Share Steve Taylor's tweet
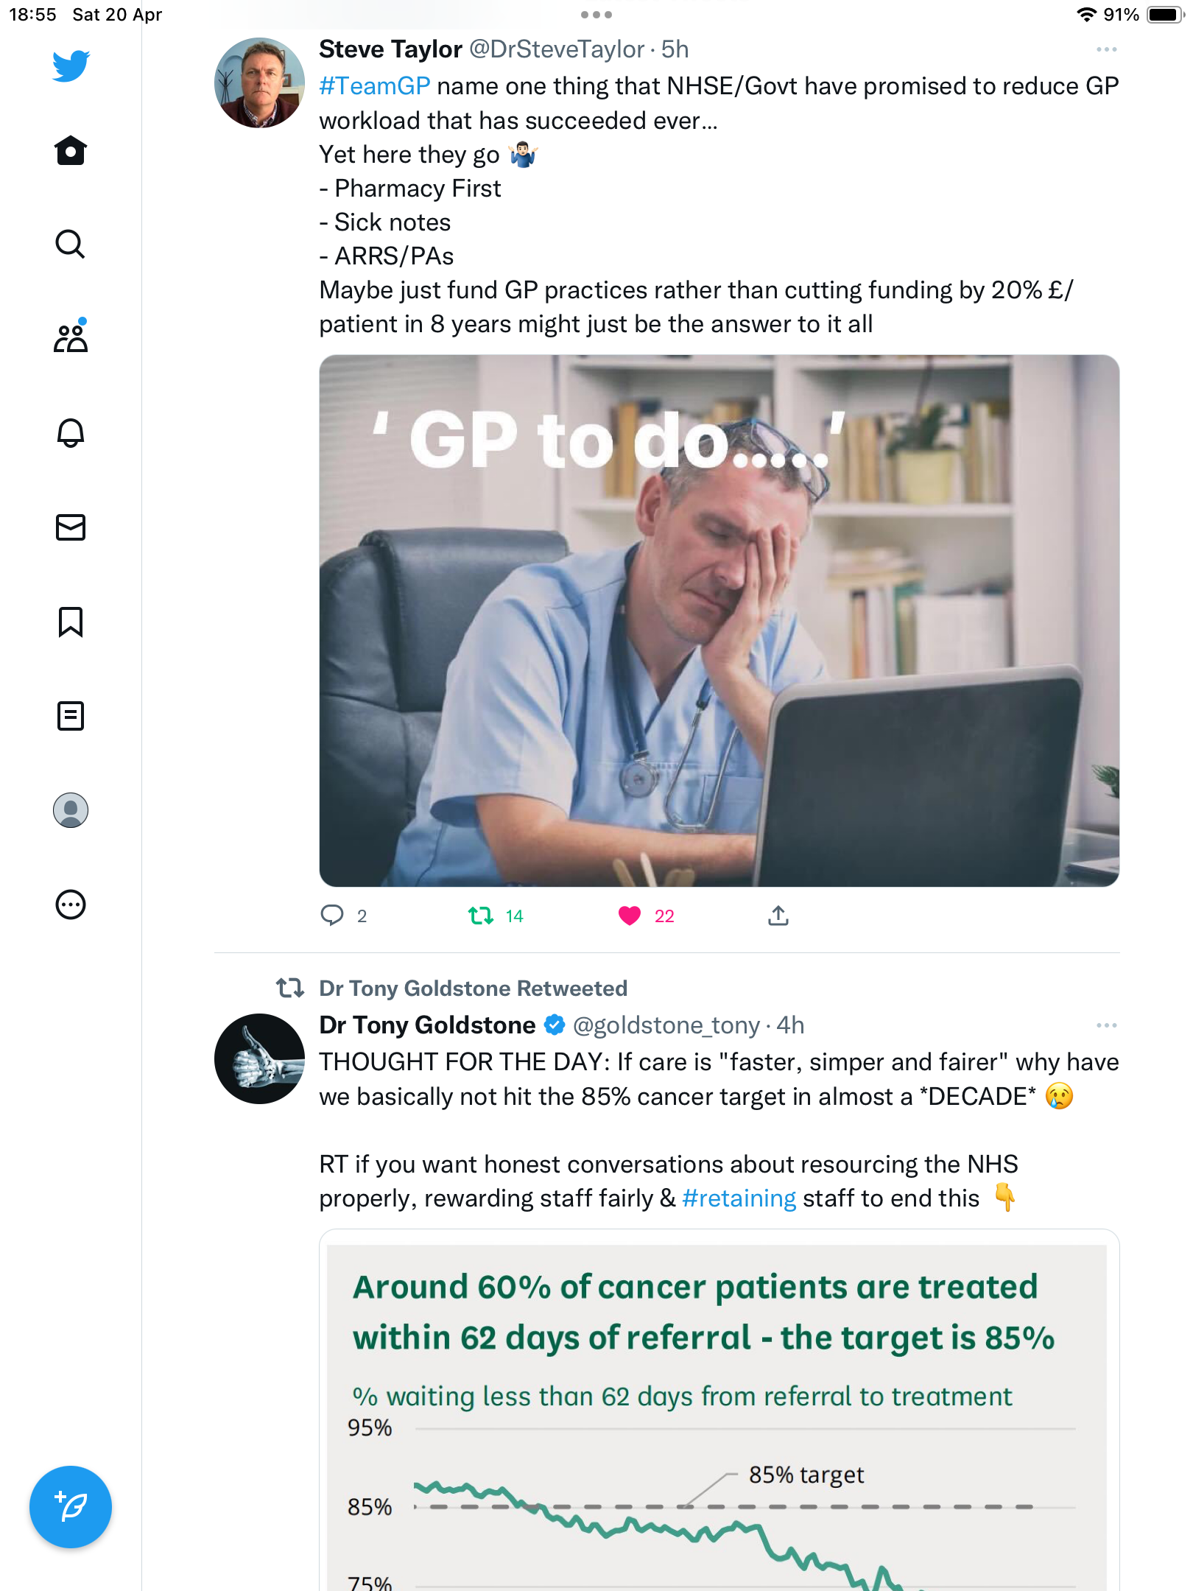Screen dimensions: 1193x1591 click(778, 916)
